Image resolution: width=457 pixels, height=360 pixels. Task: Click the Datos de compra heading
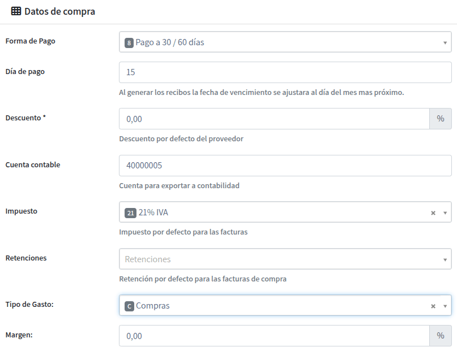[60, 12]
